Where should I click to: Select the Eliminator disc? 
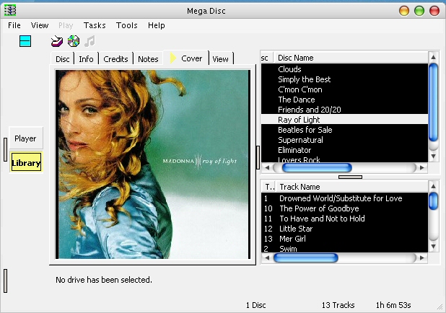point(344,150)
